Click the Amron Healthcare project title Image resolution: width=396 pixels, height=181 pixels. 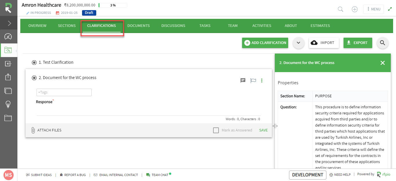click(x=41, y=5)
